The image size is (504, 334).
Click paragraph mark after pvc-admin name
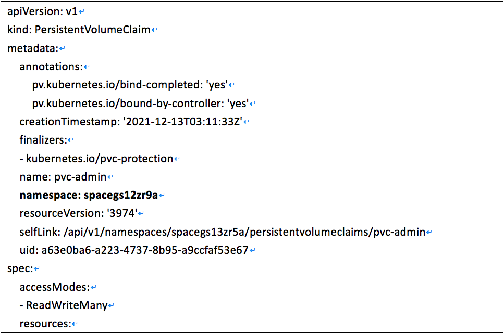coord(110,177)
